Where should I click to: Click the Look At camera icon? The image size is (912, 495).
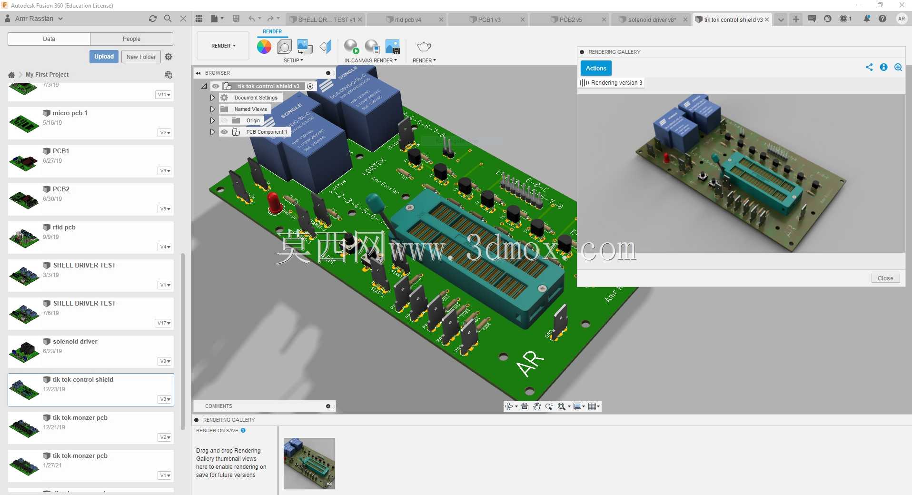click(x=525, y=406)
